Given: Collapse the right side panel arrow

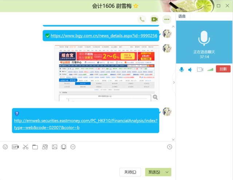Looking at the screenshot, I should 174,83.
